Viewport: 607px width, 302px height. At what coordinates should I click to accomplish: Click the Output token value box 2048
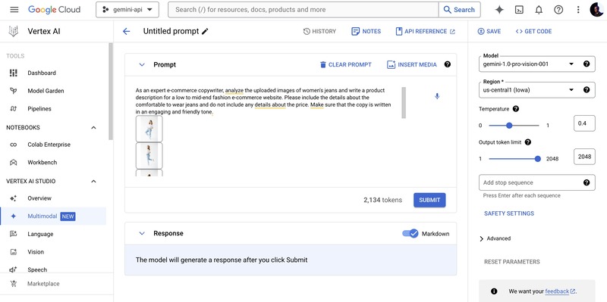[x=584, y=157]
